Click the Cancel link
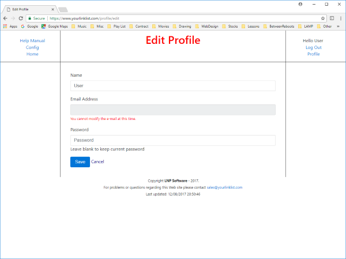 [97, 162]
